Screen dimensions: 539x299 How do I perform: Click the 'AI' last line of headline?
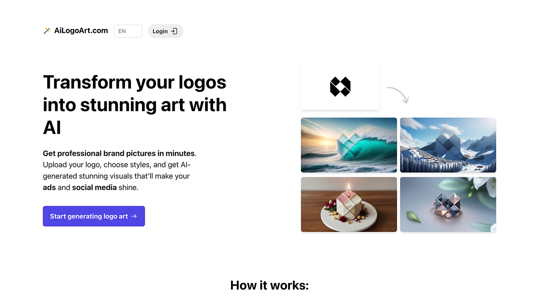point(52,127)
